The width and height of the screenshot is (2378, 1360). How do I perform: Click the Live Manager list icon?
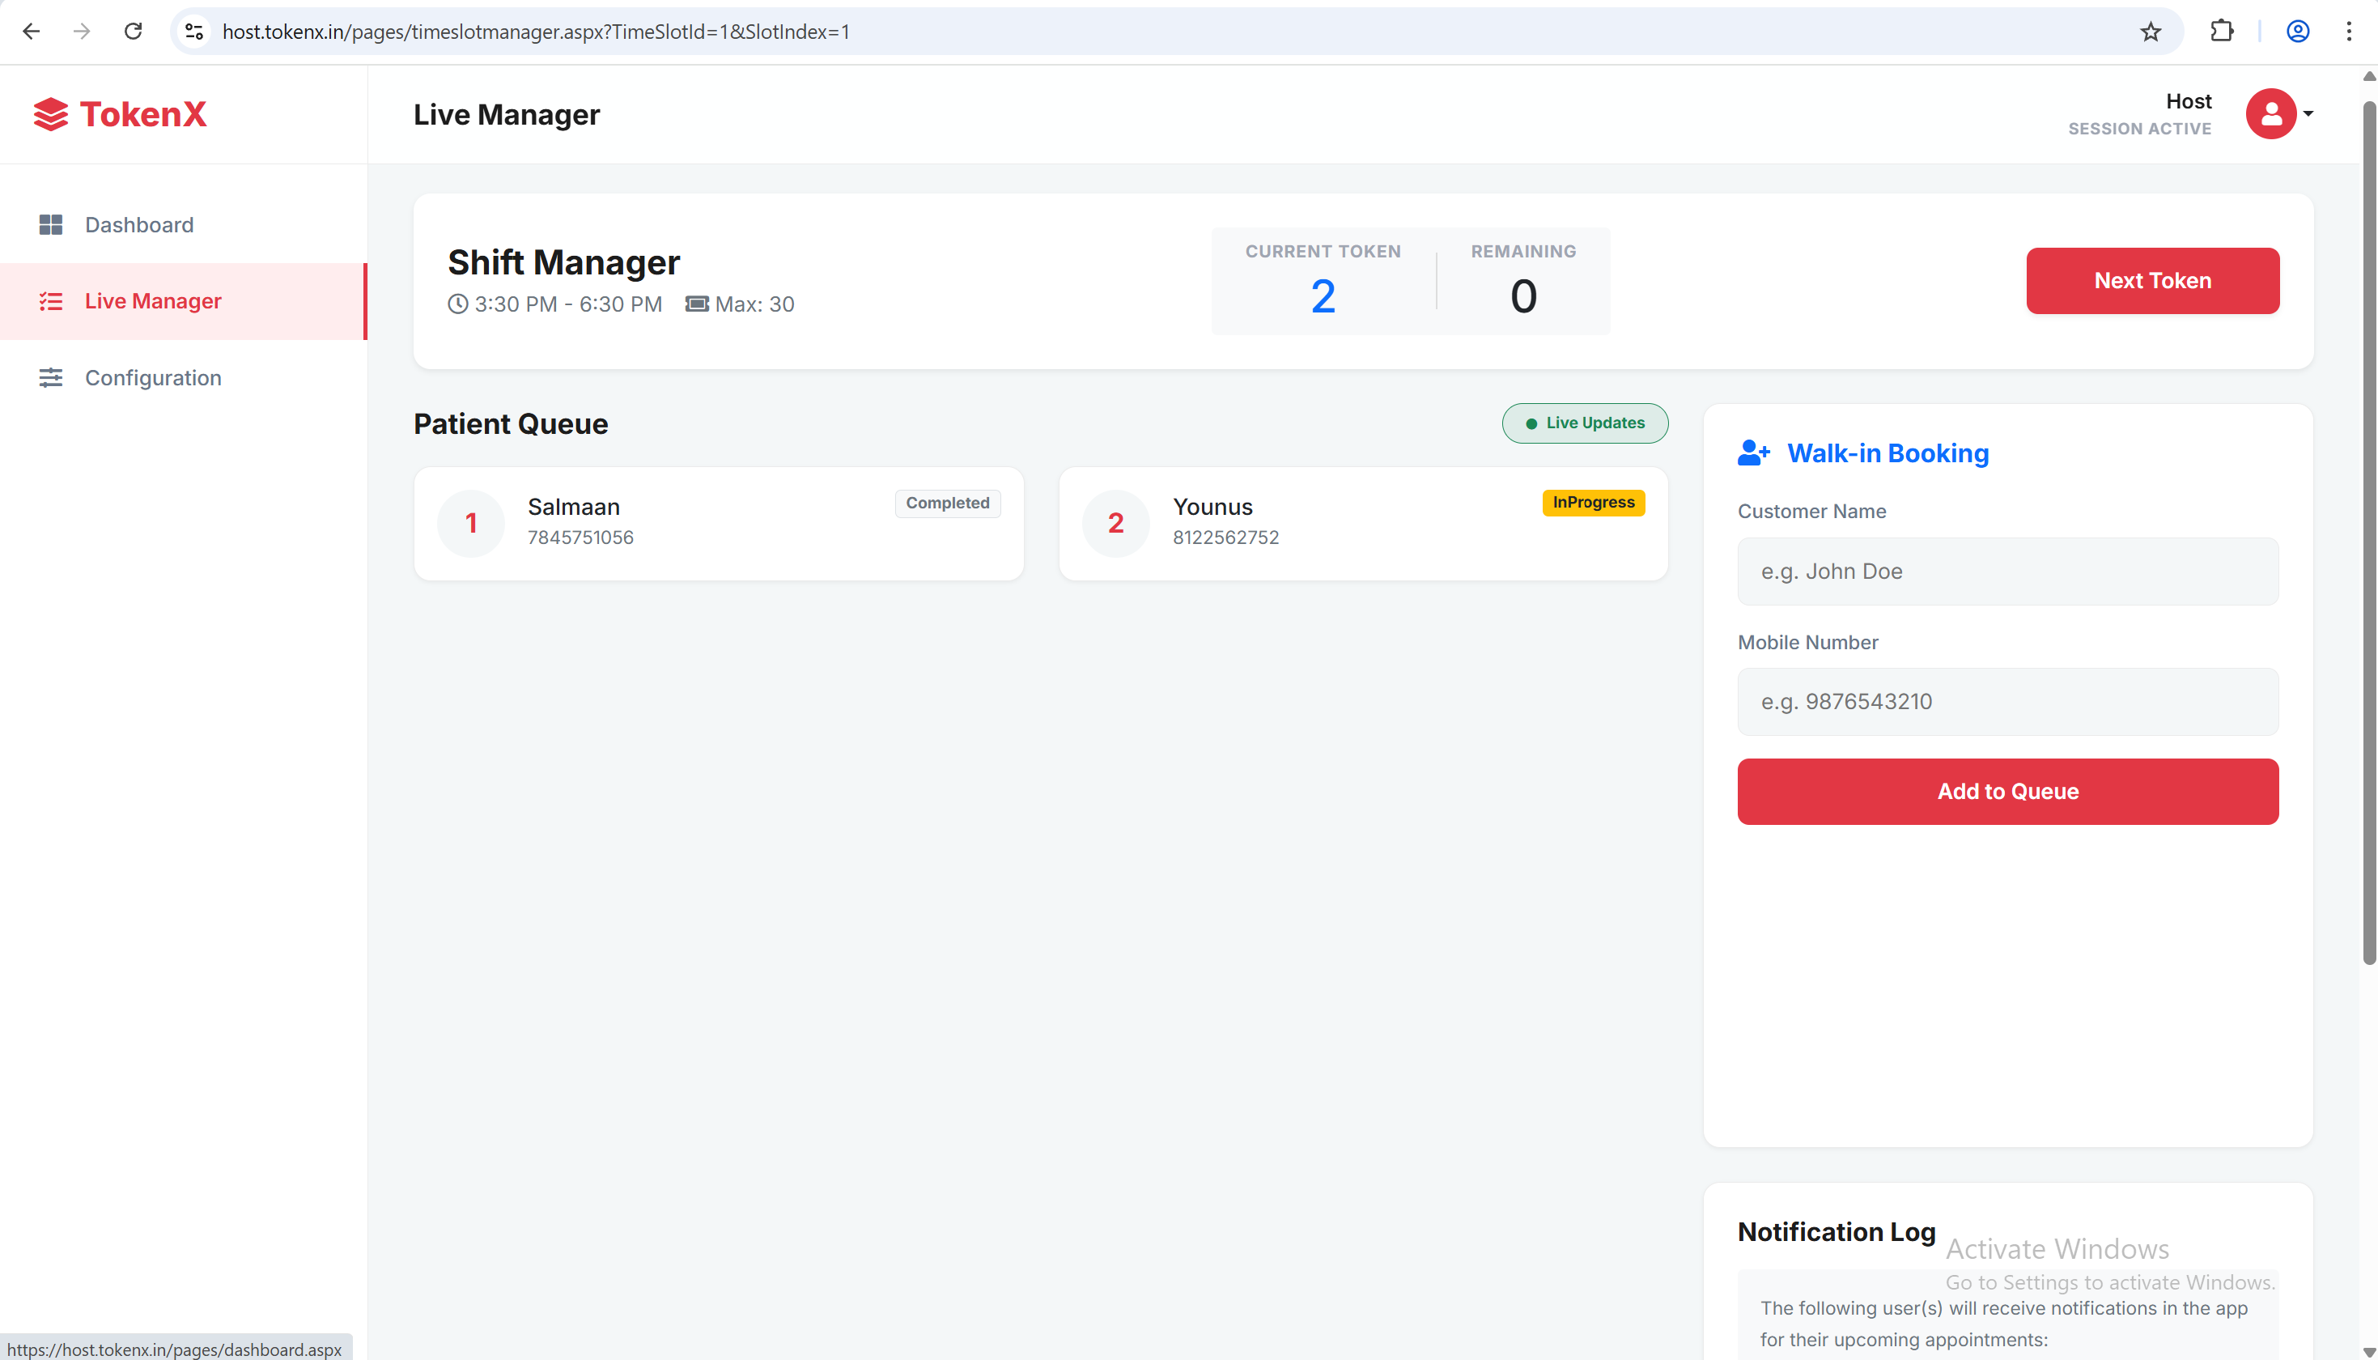51,301
